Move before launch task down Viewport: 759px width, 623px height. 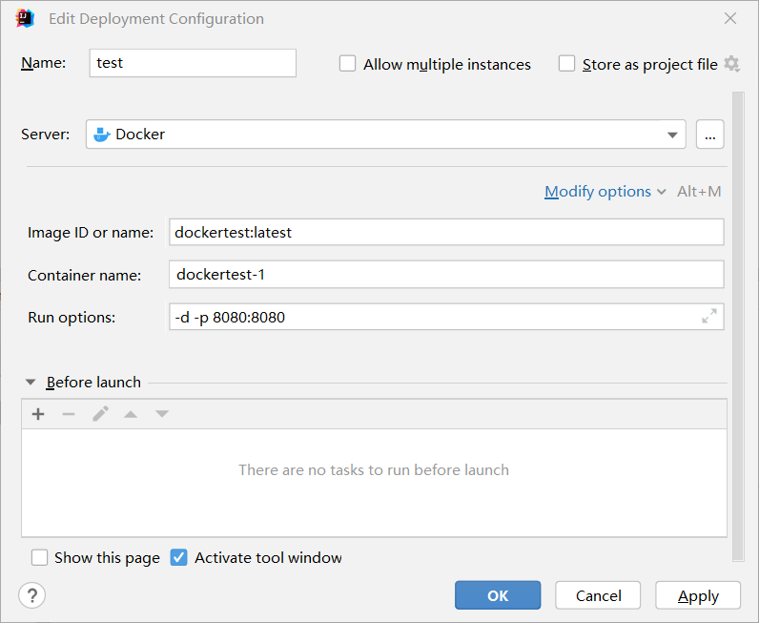(162, 414)
